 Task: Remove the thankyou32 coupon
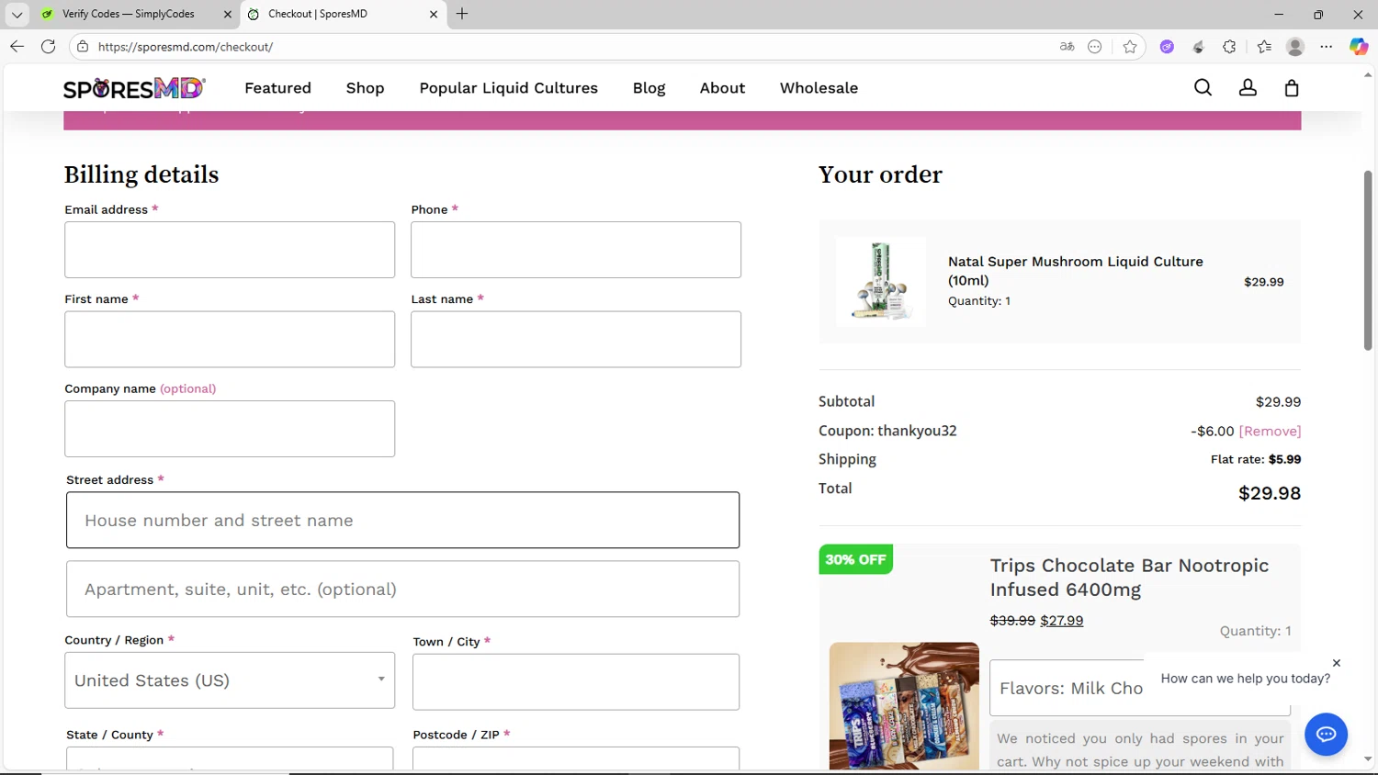coord(1270,431)
